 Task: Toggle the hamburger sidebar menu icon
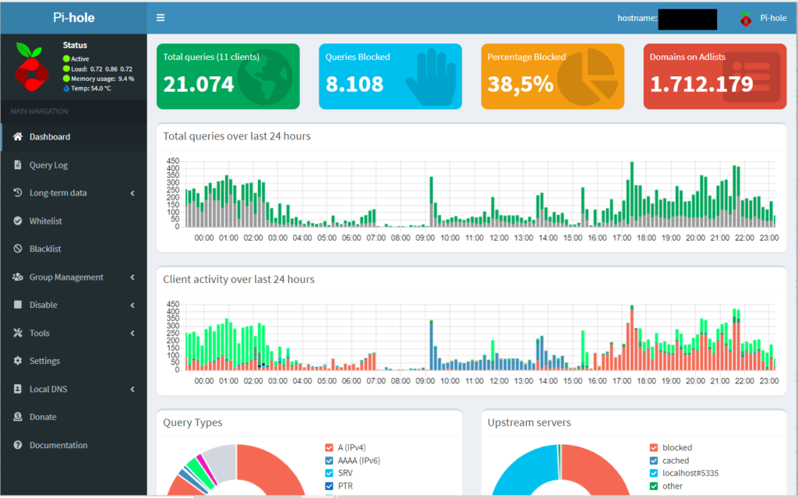(x=161, y=18)
